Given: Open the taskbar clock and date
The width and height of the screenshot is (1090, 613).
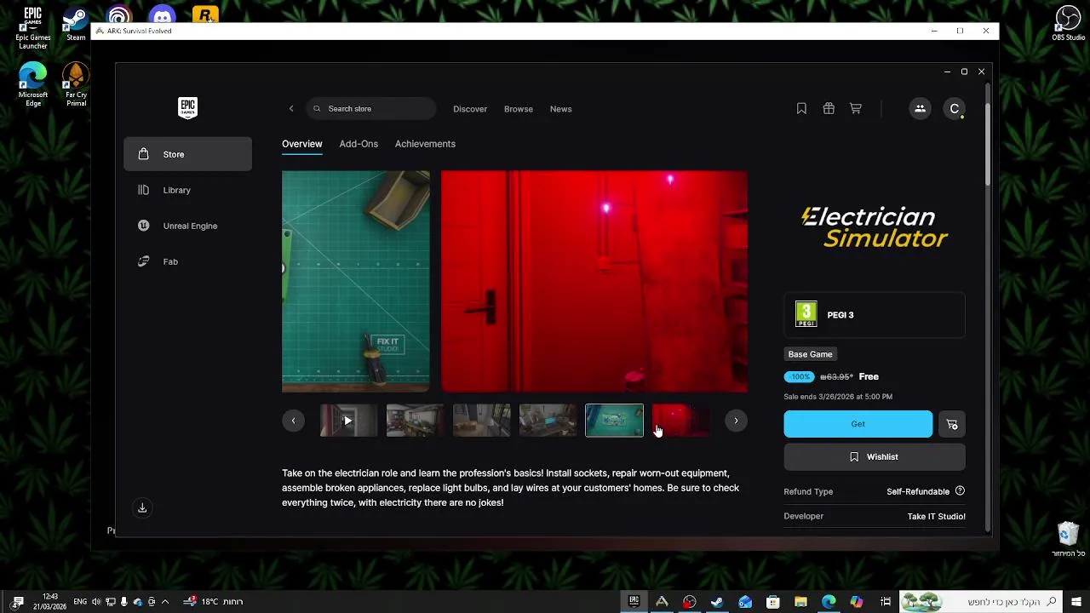Looking at the screenshot, I should point(50,601).
